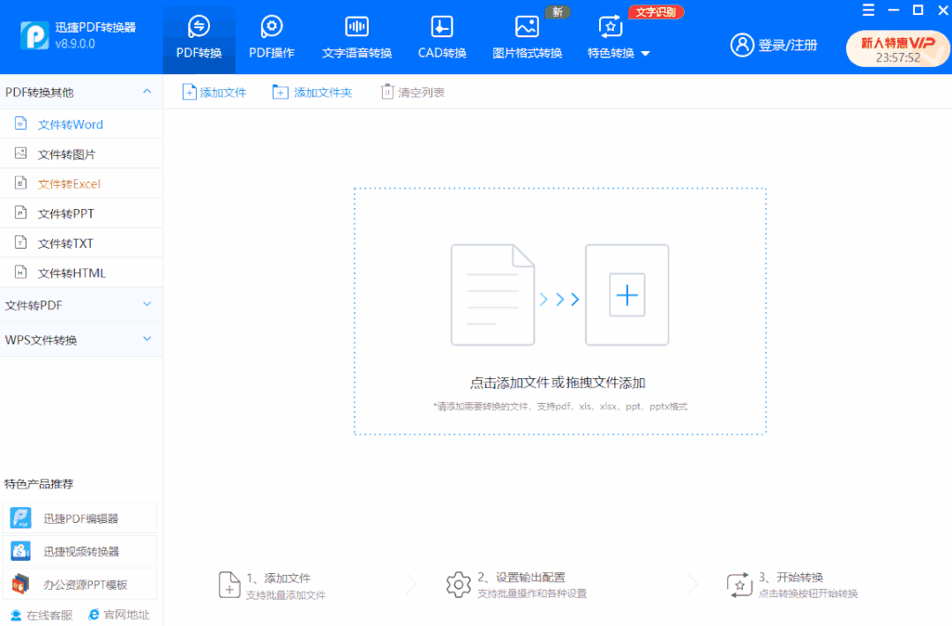The image size is (952, 626).
Task: Click the 1、添加文件 step text
Action: 279,578
